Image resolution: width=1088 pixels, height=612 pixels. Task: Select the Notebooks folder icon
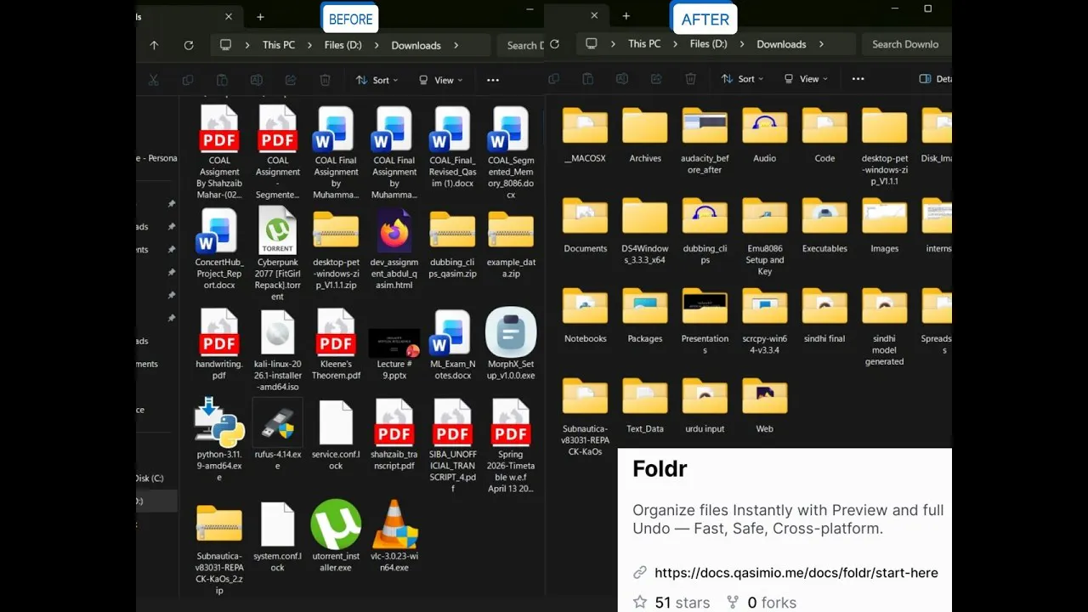tap(585, 306)
